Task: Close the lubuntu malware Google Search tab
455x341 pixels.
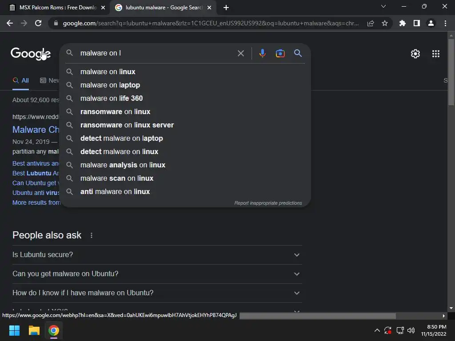Action: pos(209,8)
